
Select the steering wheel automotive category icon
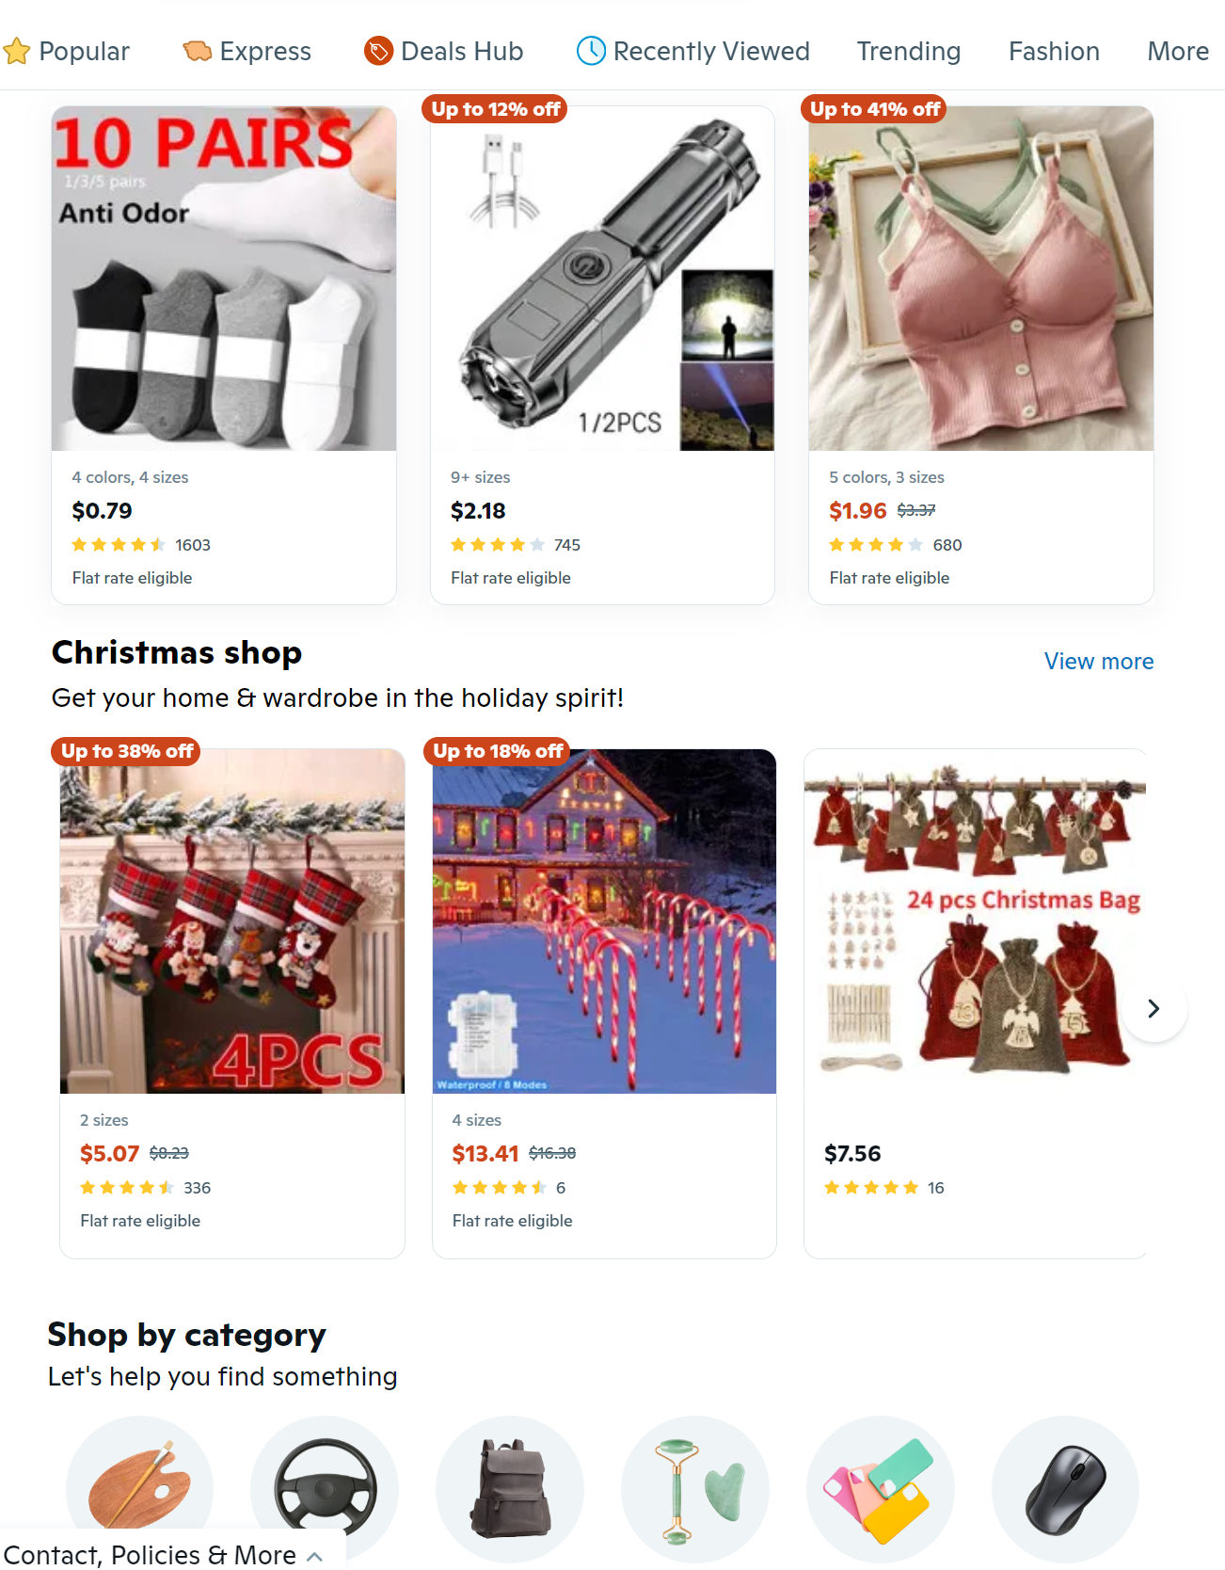click(x=325, y=1489)
